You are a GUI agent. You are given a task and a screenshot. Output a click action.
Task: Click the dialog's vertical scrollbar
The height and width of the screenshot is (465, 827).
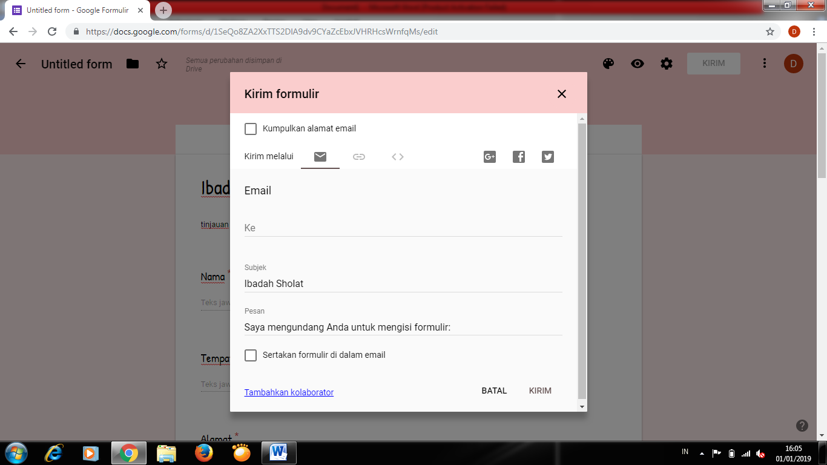582,260
